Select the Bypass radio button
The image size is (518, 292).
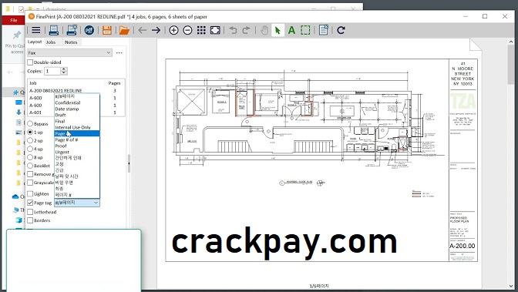click(x=30, y=123)
